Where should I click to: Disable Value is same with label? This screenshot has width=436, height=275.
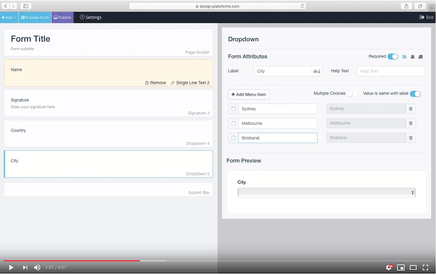[415, 94]
